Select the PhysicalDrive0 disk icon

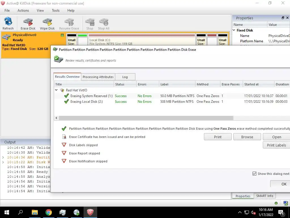6,37
